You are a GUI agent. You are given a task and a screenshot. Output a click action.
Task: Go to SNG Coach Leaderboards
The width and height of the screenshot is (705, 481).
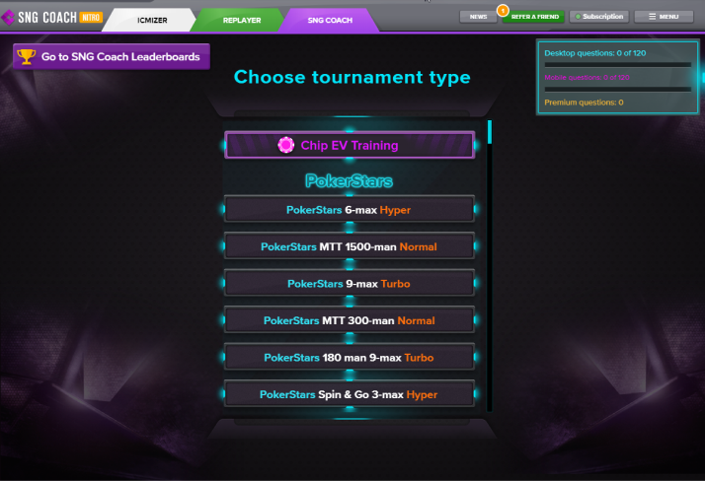point(112,56)
